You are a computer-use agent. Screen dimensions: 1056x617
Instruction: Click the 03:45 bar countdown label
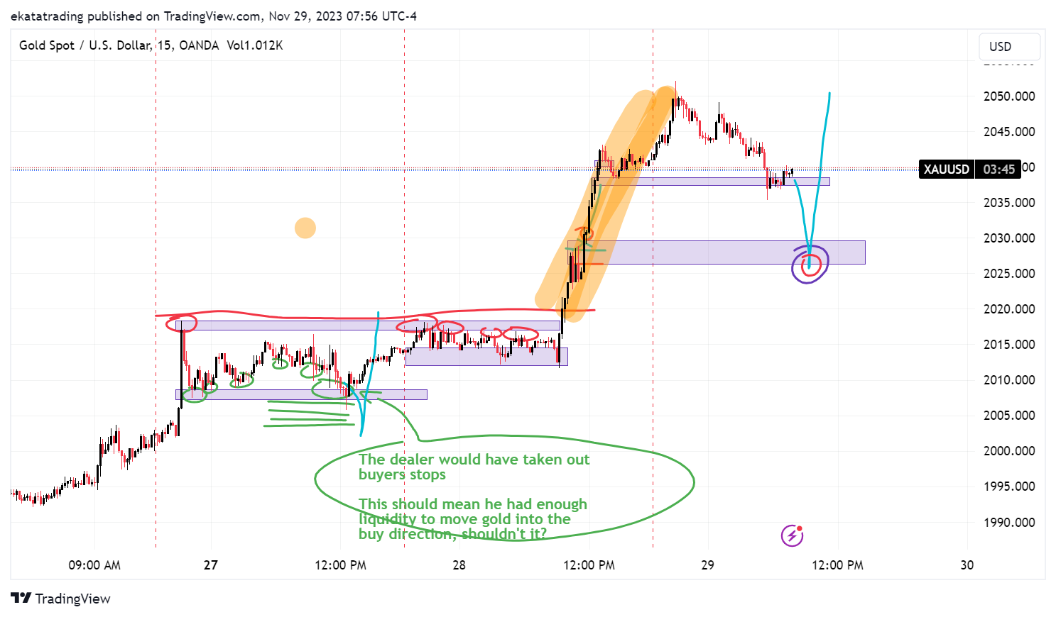pyautogui.click(x=998, y=169)
